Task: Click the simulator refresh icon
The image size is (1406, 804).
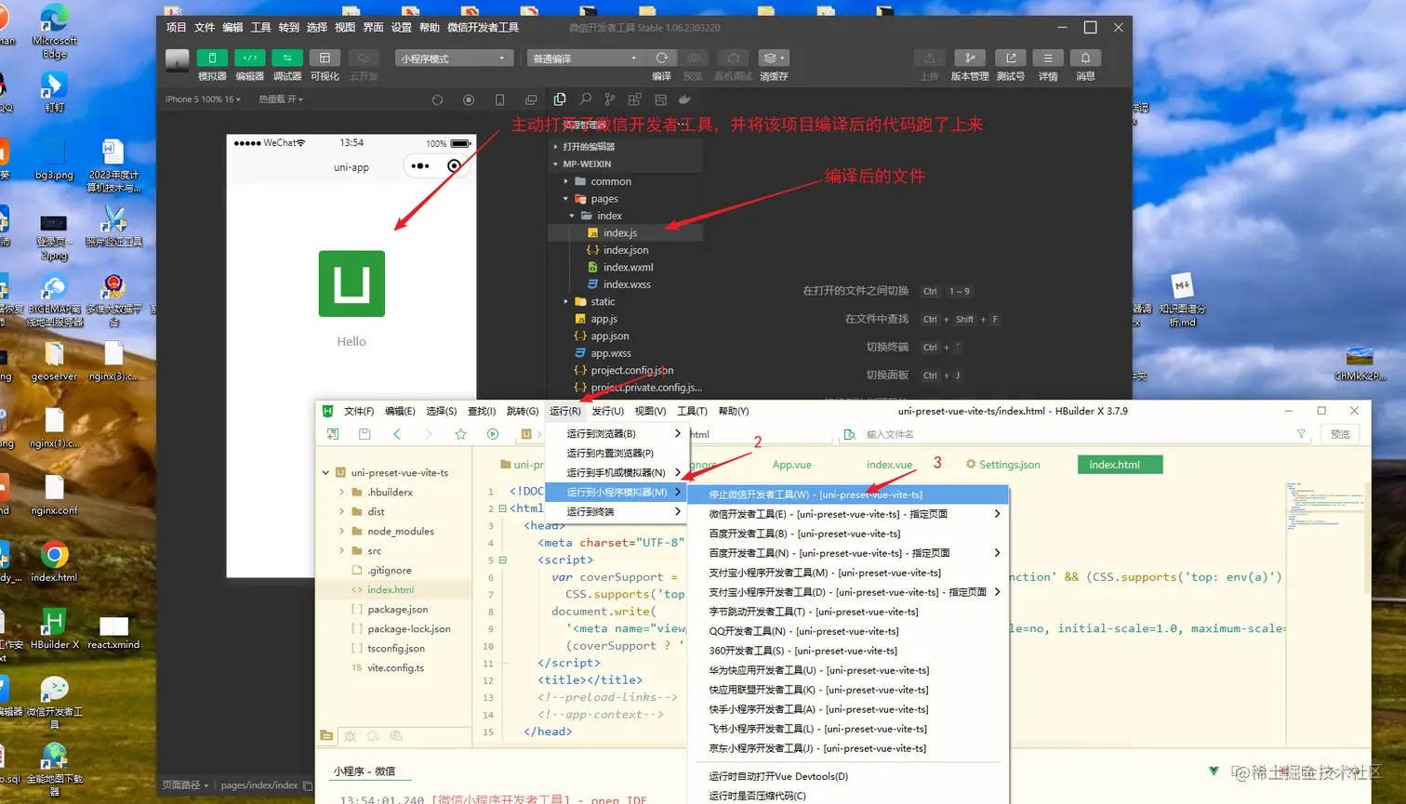Action: tap(437, 99)
